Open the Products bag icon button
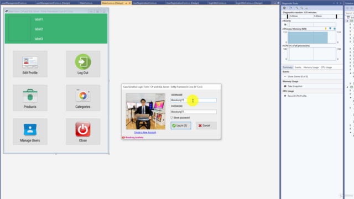Image resolution: width=354 pixels, height=199 pixels. click(30, 98)
